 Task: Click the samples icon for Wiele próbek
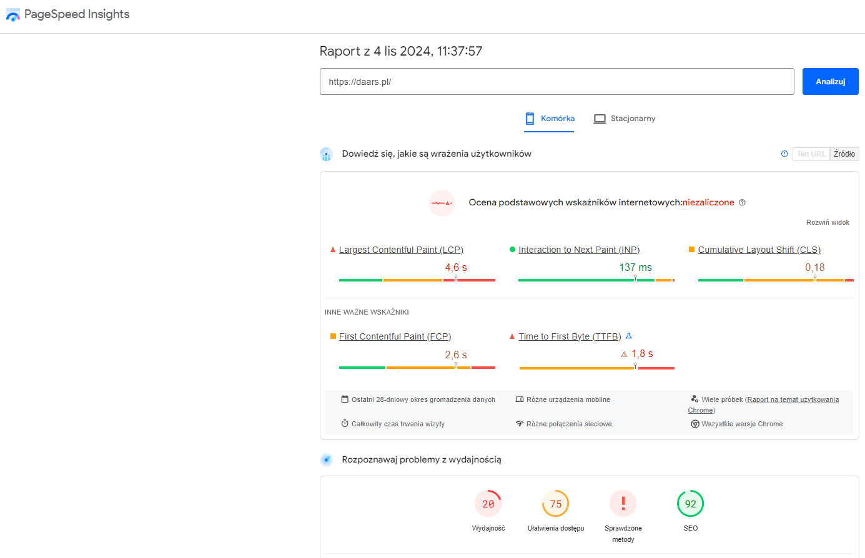tap(694, 399)
